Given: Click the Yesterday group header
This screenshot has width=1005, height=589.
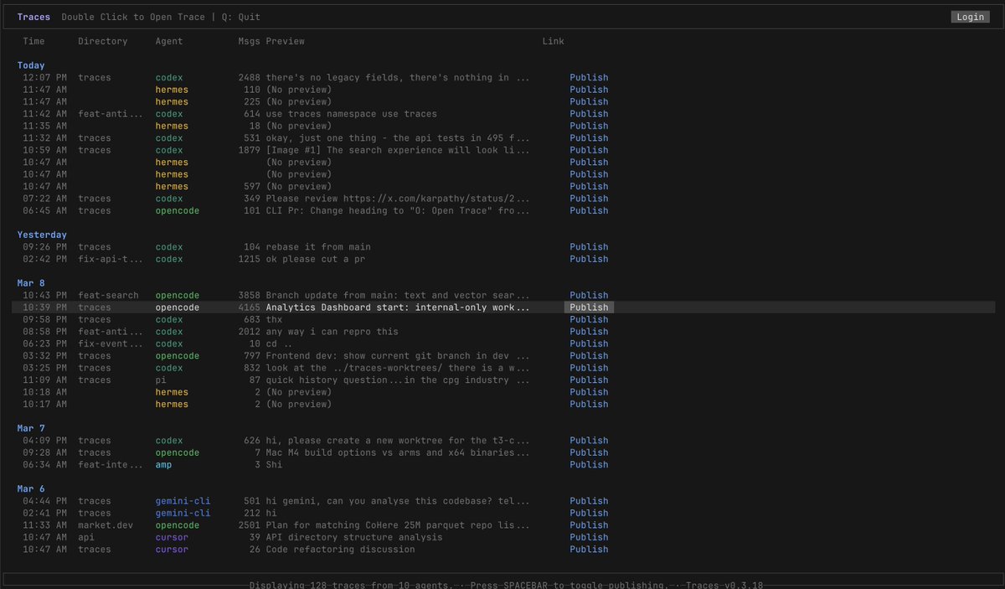Looking at the screenshot, I should point(42,235).
